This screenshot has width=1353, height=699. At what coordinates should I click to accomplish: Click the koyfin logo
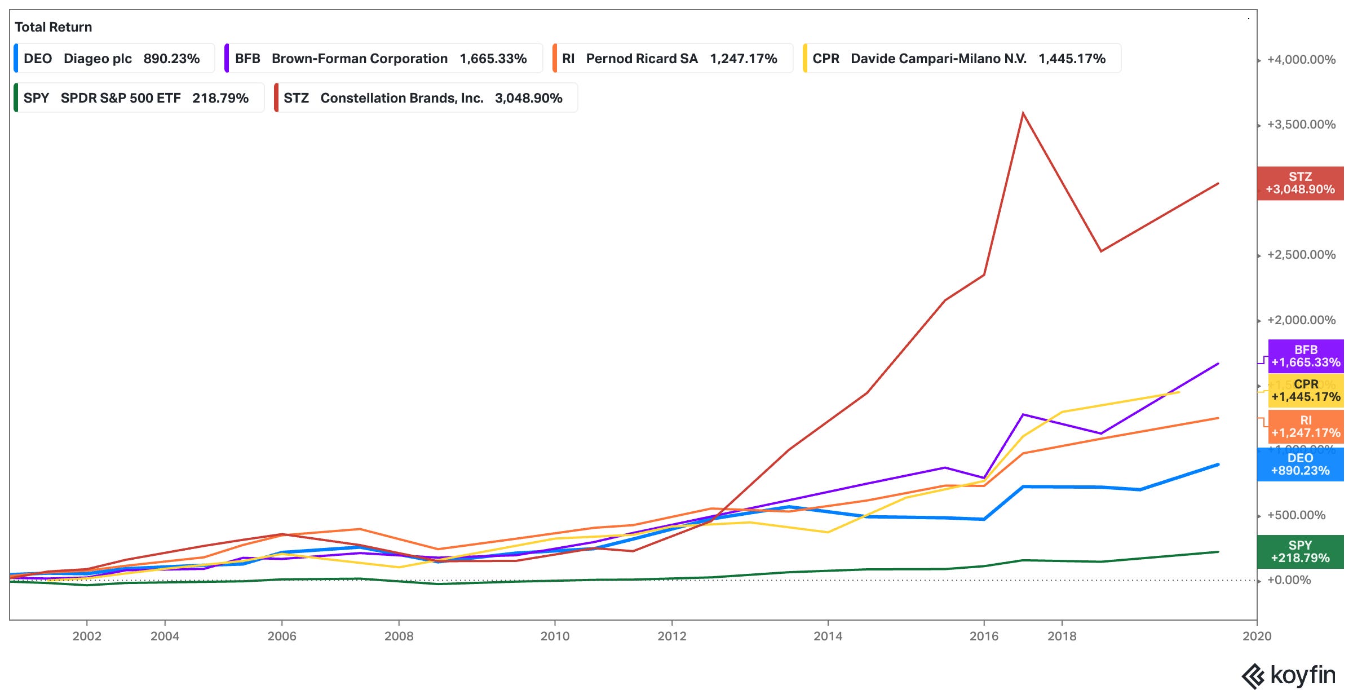click(x=1289, y=675)
